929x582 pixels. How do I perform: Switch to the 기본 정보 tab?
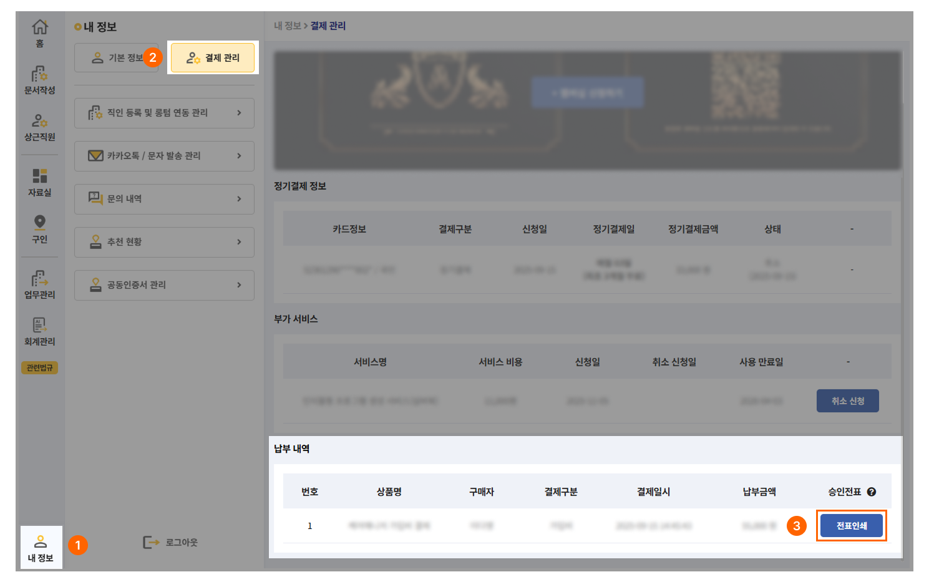(x=117, y=58)
